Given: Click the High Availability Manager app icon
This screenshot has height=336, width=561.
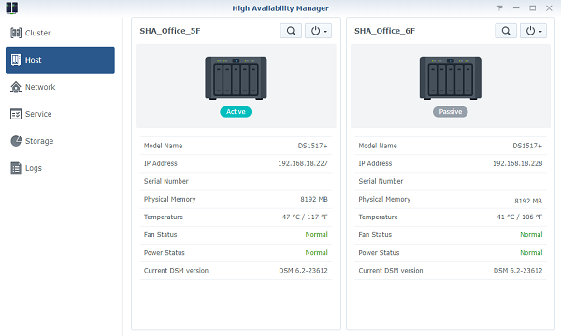Looking at the screenshot, I should (12, 7).
